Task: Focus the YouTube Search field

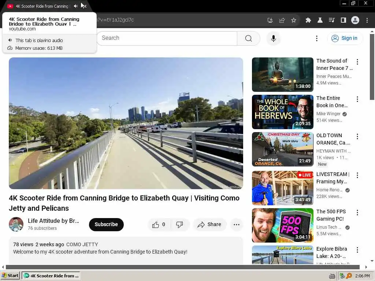Action: point(167,38)
